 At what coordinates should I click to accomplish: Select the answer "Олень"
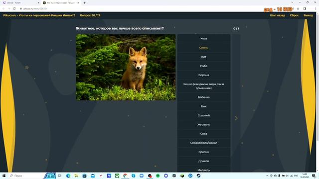[x=204, y=48]
